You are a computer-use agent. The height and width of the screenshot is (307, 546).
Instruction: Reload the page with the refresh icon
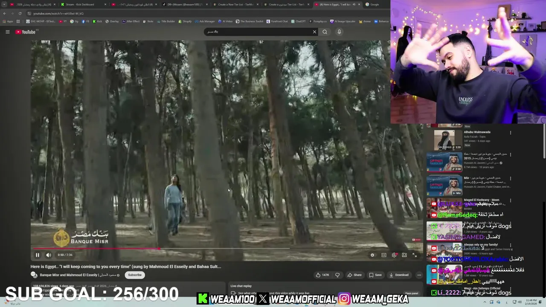pos(20,13)
